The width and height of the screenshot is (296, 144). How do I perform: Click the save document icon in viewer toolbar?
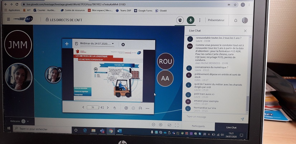tap(140, 108)
